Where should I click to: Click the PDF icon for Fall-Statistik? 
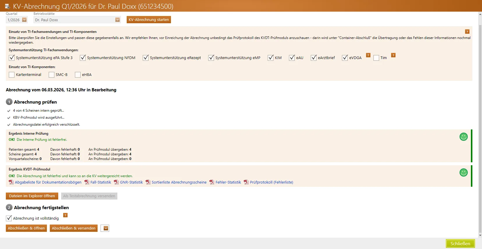click(87, 182)
